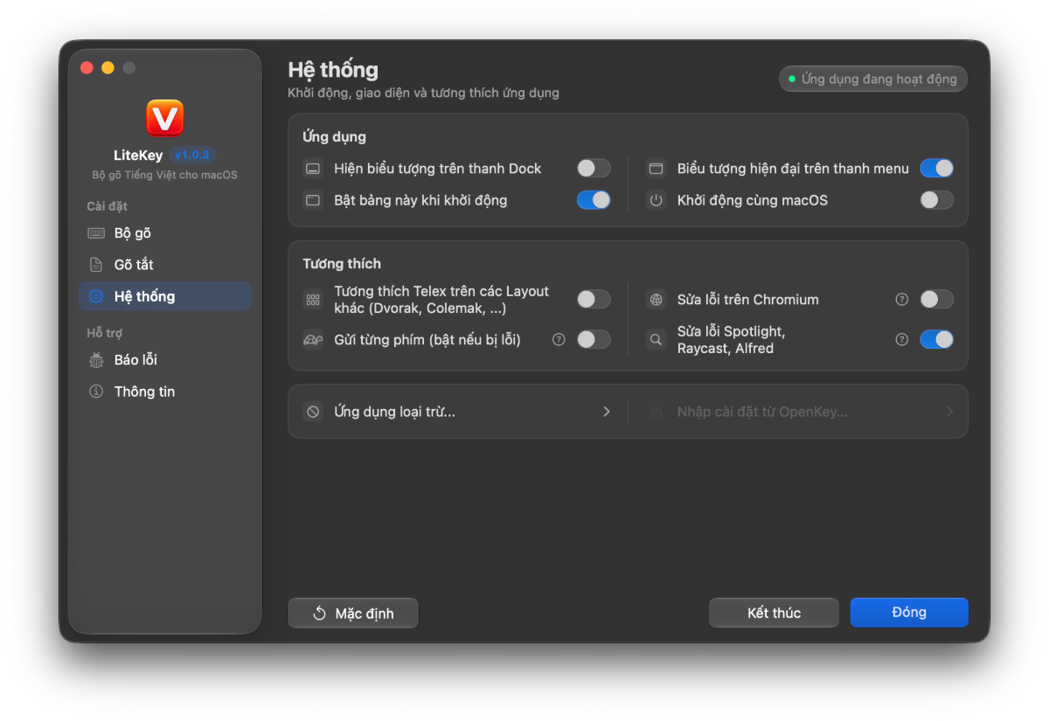This screenshot has width=1049, height=721.
Task: Click the Hệ thống page heading
Action: tap(333, 70)
